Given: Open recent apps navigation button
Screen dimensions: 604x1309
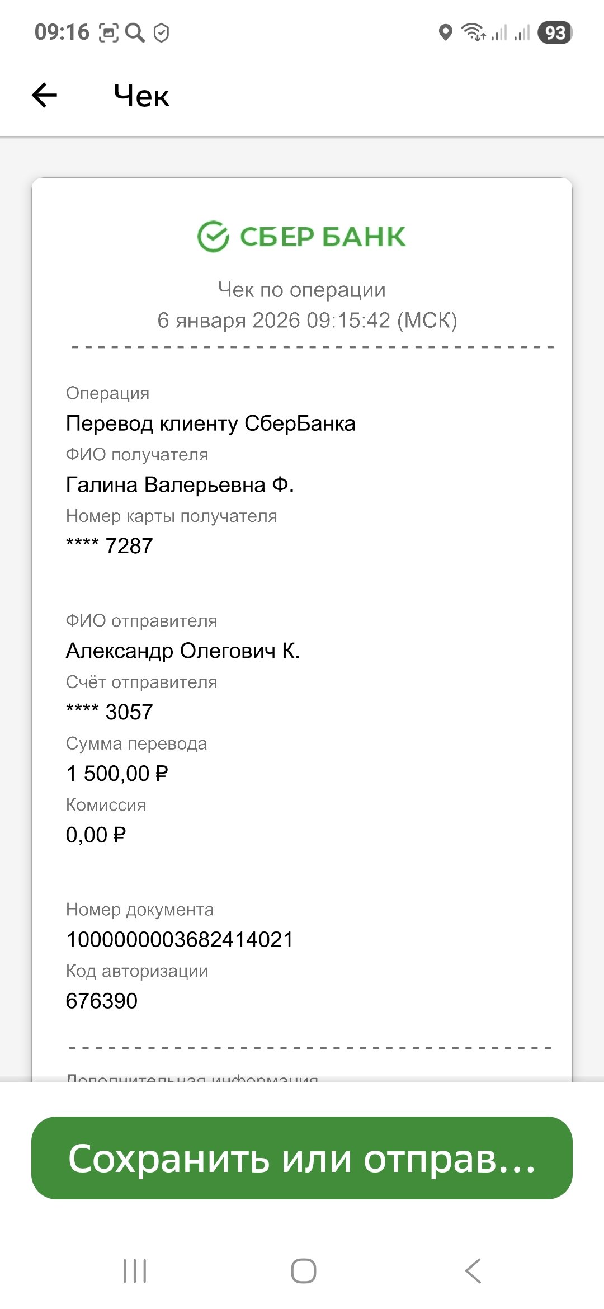Looking at the screenshot, I should [x=135, y=1271].
